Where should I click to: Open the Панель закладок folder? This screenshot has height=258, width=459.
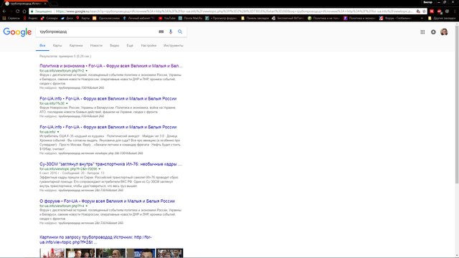click(x=255, y=18)
